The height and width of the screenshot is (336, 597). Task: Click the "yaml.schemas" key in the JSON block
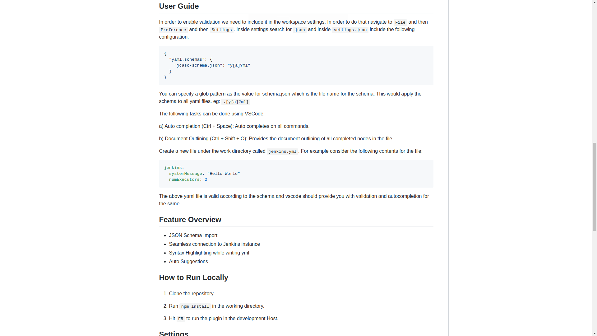click(x=187, y=59)
